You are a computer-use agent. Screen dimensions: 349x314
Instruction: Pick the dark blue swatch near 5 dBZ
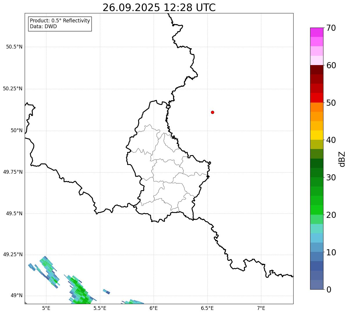coord(316,266)
